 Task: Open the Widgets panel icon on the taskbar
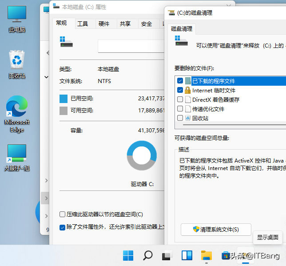point(187,255)
